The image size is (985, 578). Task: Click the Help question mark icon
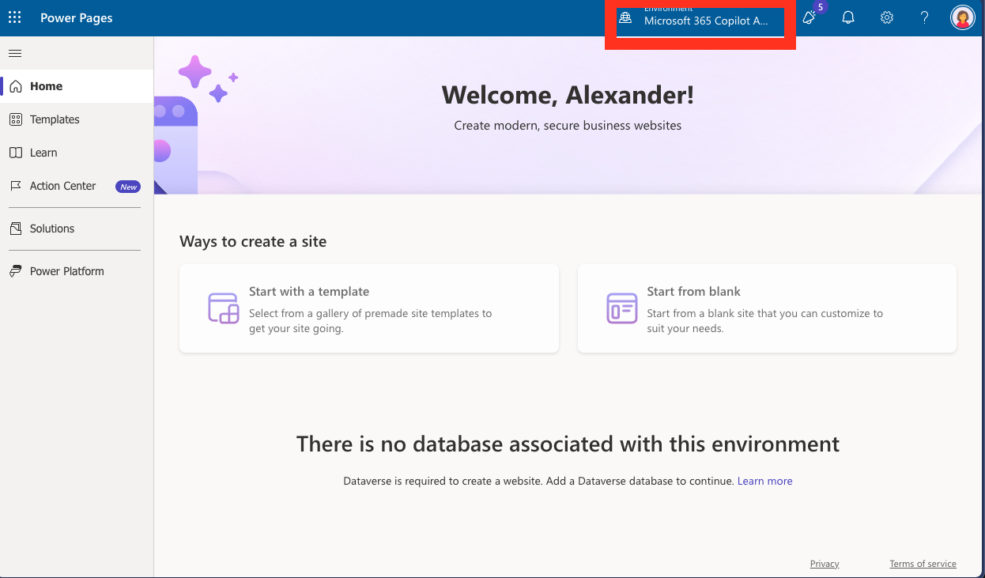924,17
